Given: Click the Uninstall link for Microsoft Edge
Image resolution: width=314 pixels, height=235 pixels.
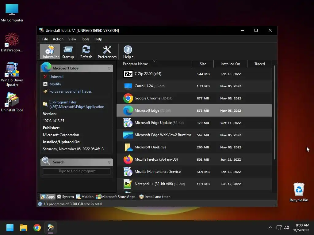Looking at the screenshot, I should [56, 77].
